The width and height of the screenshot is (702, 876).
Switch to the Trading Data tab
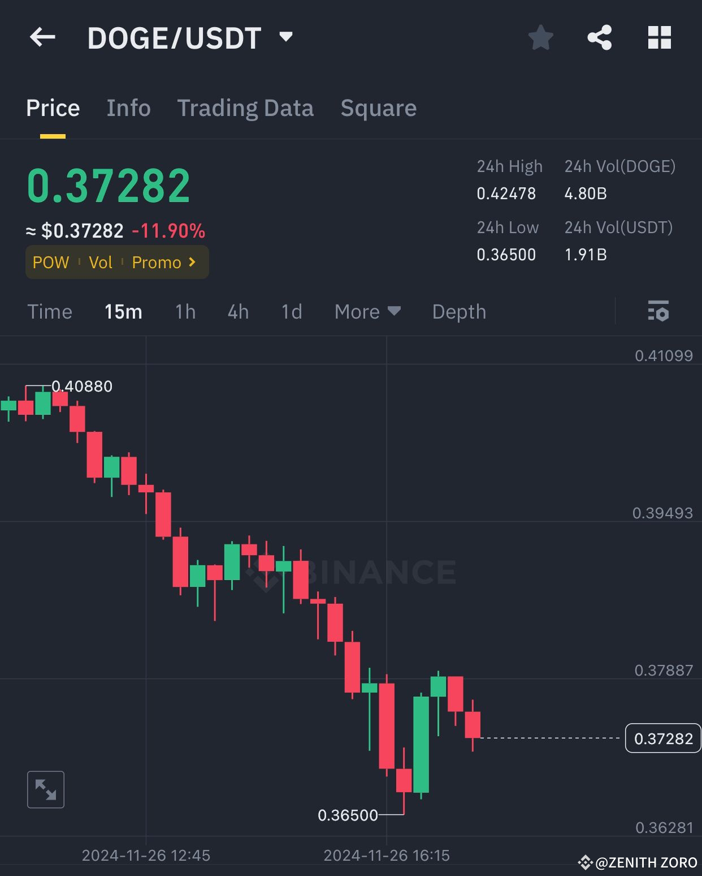245,108
